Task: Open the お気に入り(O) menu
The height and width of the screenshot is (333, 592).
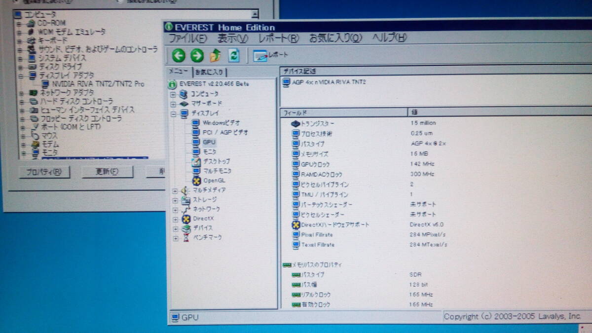Action: [x=335, y=38]
